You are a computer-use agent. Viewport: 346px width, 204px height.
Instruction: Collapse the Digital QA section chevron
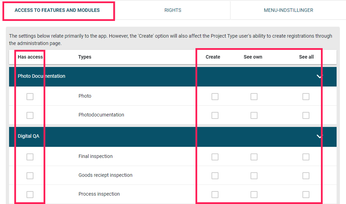[319, 136]
